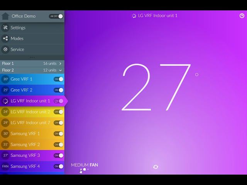Toggle LG VRF Indoor unit 1 power switch
247x185 pixels.
(58, 101)
